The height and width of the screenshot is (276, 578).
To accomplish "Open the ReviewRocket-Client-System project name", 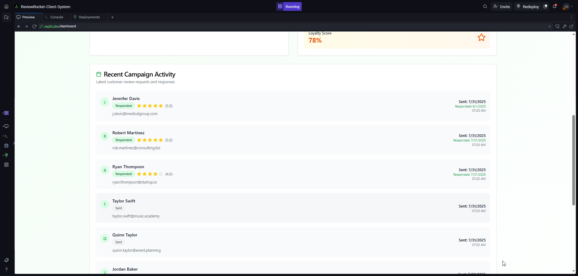I will (45, 7).
